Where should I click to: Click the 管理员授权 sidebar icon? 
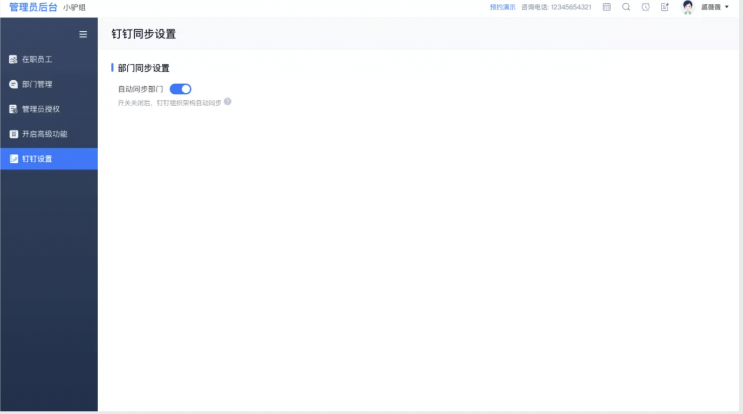[13, 109]
